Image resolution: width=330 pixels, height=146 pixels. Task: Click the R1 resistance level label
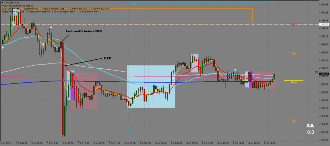(x=294, y=25)
